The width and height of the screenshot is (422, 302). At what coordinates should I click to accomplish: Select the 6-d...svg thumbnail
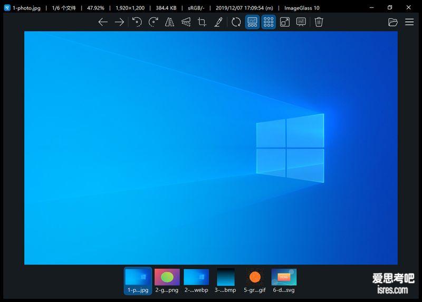(x=284, y=281)
